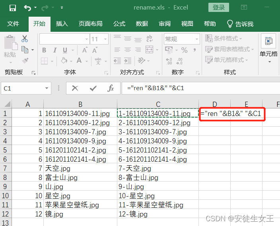280x226 pixels.
Task: Save the workbook with the floppy disk icon
Action: (x=13, y=8)
